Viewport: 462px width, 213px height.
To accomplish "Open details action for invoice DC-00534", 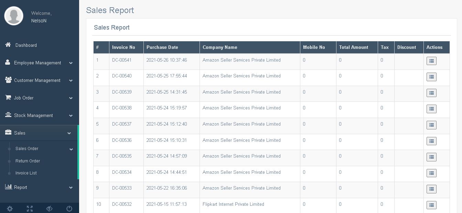I will click(431, 173).
